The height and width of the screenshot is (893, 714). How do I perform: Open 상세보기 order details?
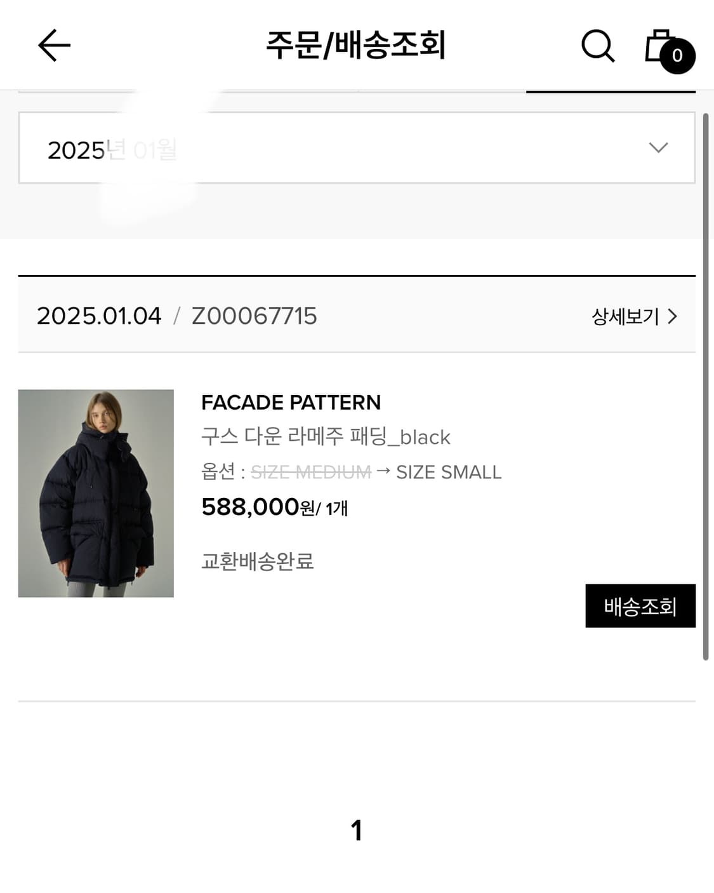(x=626, y=316)
